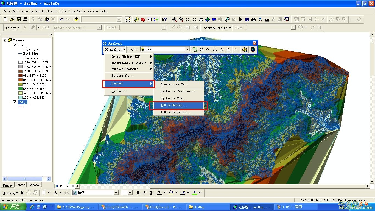375x211 pixels.
Task: Open the font name dropdown showing 宋体
Action: pyautogui.click(x=116, y=193)
